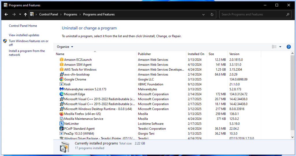The image size is (296, 156).
Task: Open Turn Windows features on or off
Action: (x=29, y=43)
